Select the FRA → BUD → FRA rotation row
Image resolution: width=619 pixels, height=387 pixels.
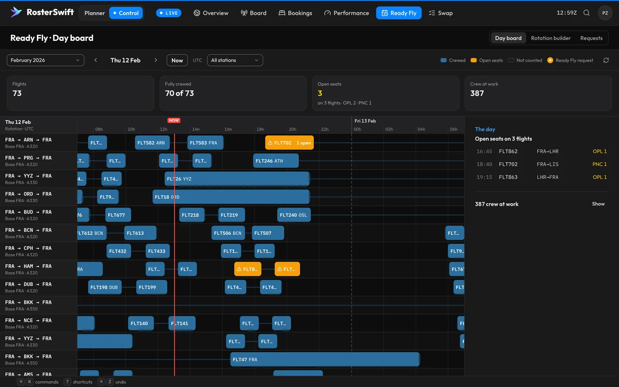(39, 215)
